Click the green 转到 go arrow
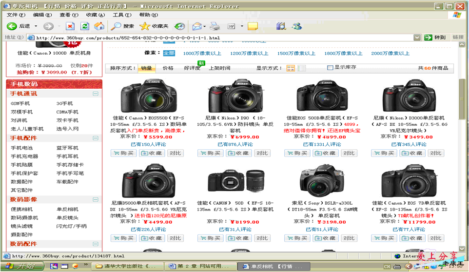Viewport: 469px width, 272px height. point(428,38)
